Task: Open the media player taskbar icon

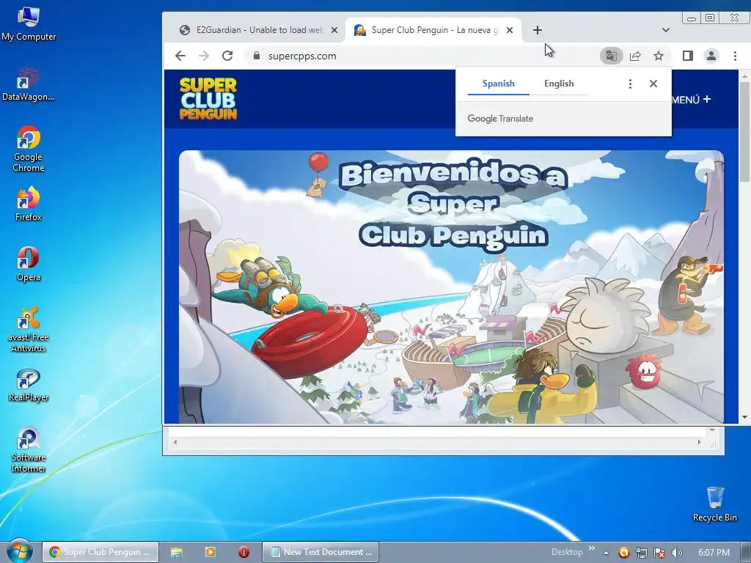Action: coord(210,552)
